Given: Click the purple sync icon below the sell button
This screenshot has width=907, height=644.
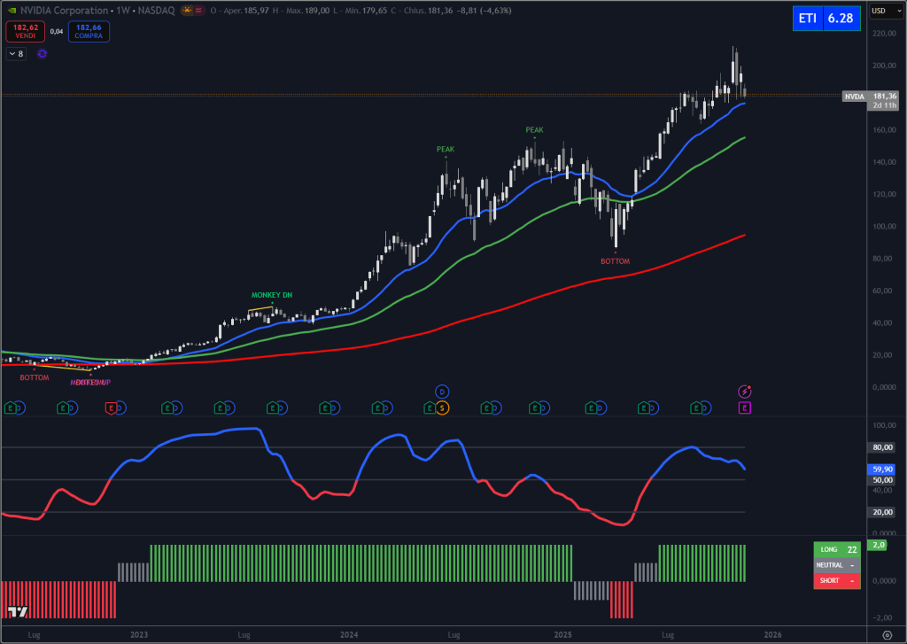Looking at the screenshot, I should pyautogui.click(x=42, y=54).
